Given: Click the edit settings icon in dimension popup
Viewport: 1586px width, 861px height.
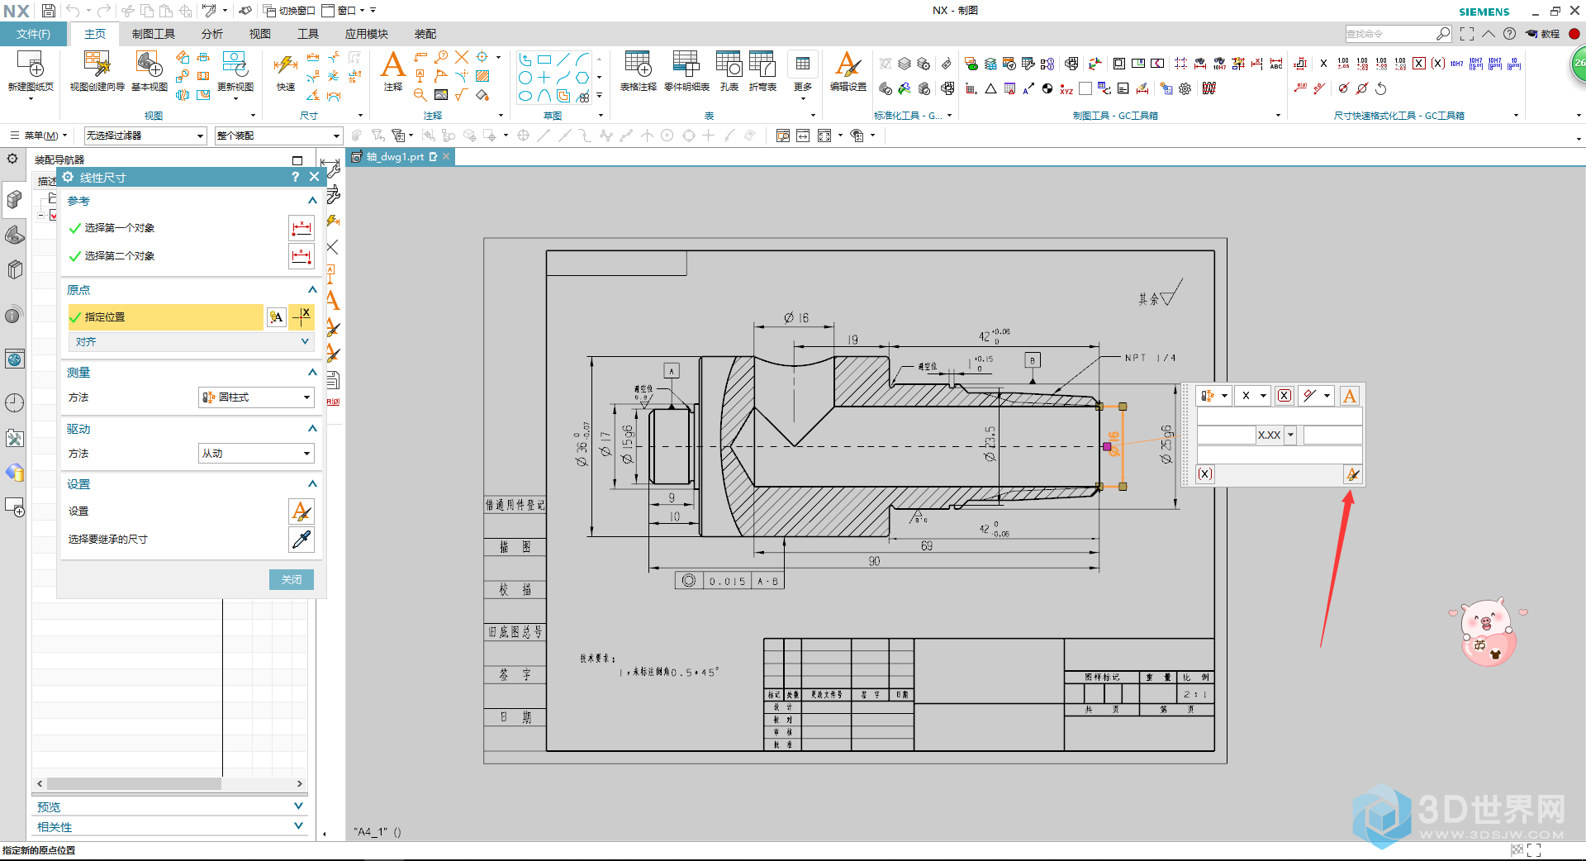Looking at the screenshot, I should click(1352, 474).
